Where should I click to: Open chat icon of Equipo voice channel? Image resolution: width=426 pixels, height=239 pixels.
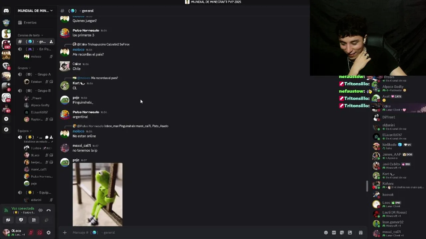[x=47, y=137]
